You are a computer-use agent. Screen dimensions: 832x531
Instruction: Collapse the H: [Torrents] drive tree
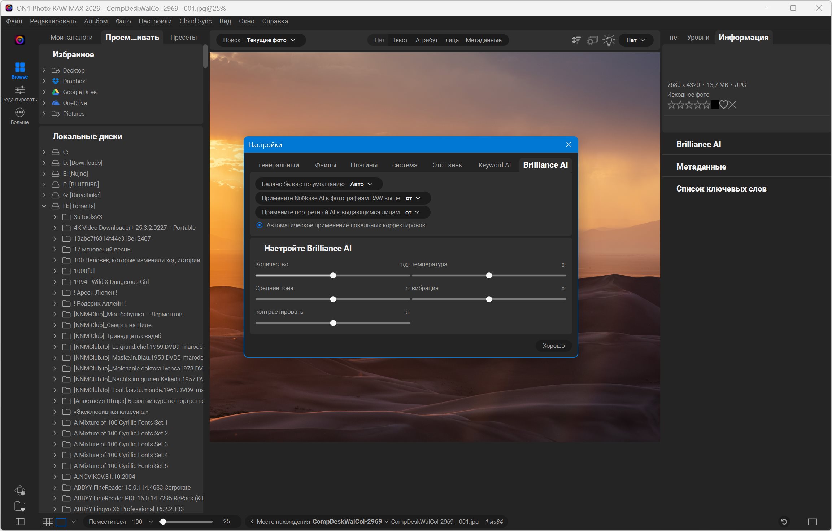(44, 206)
